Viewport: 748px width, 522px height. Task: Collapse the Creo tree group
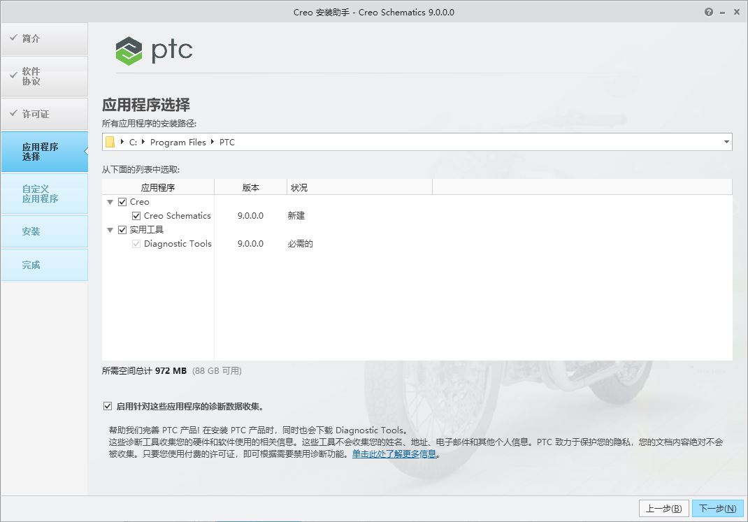pos(110,202)
